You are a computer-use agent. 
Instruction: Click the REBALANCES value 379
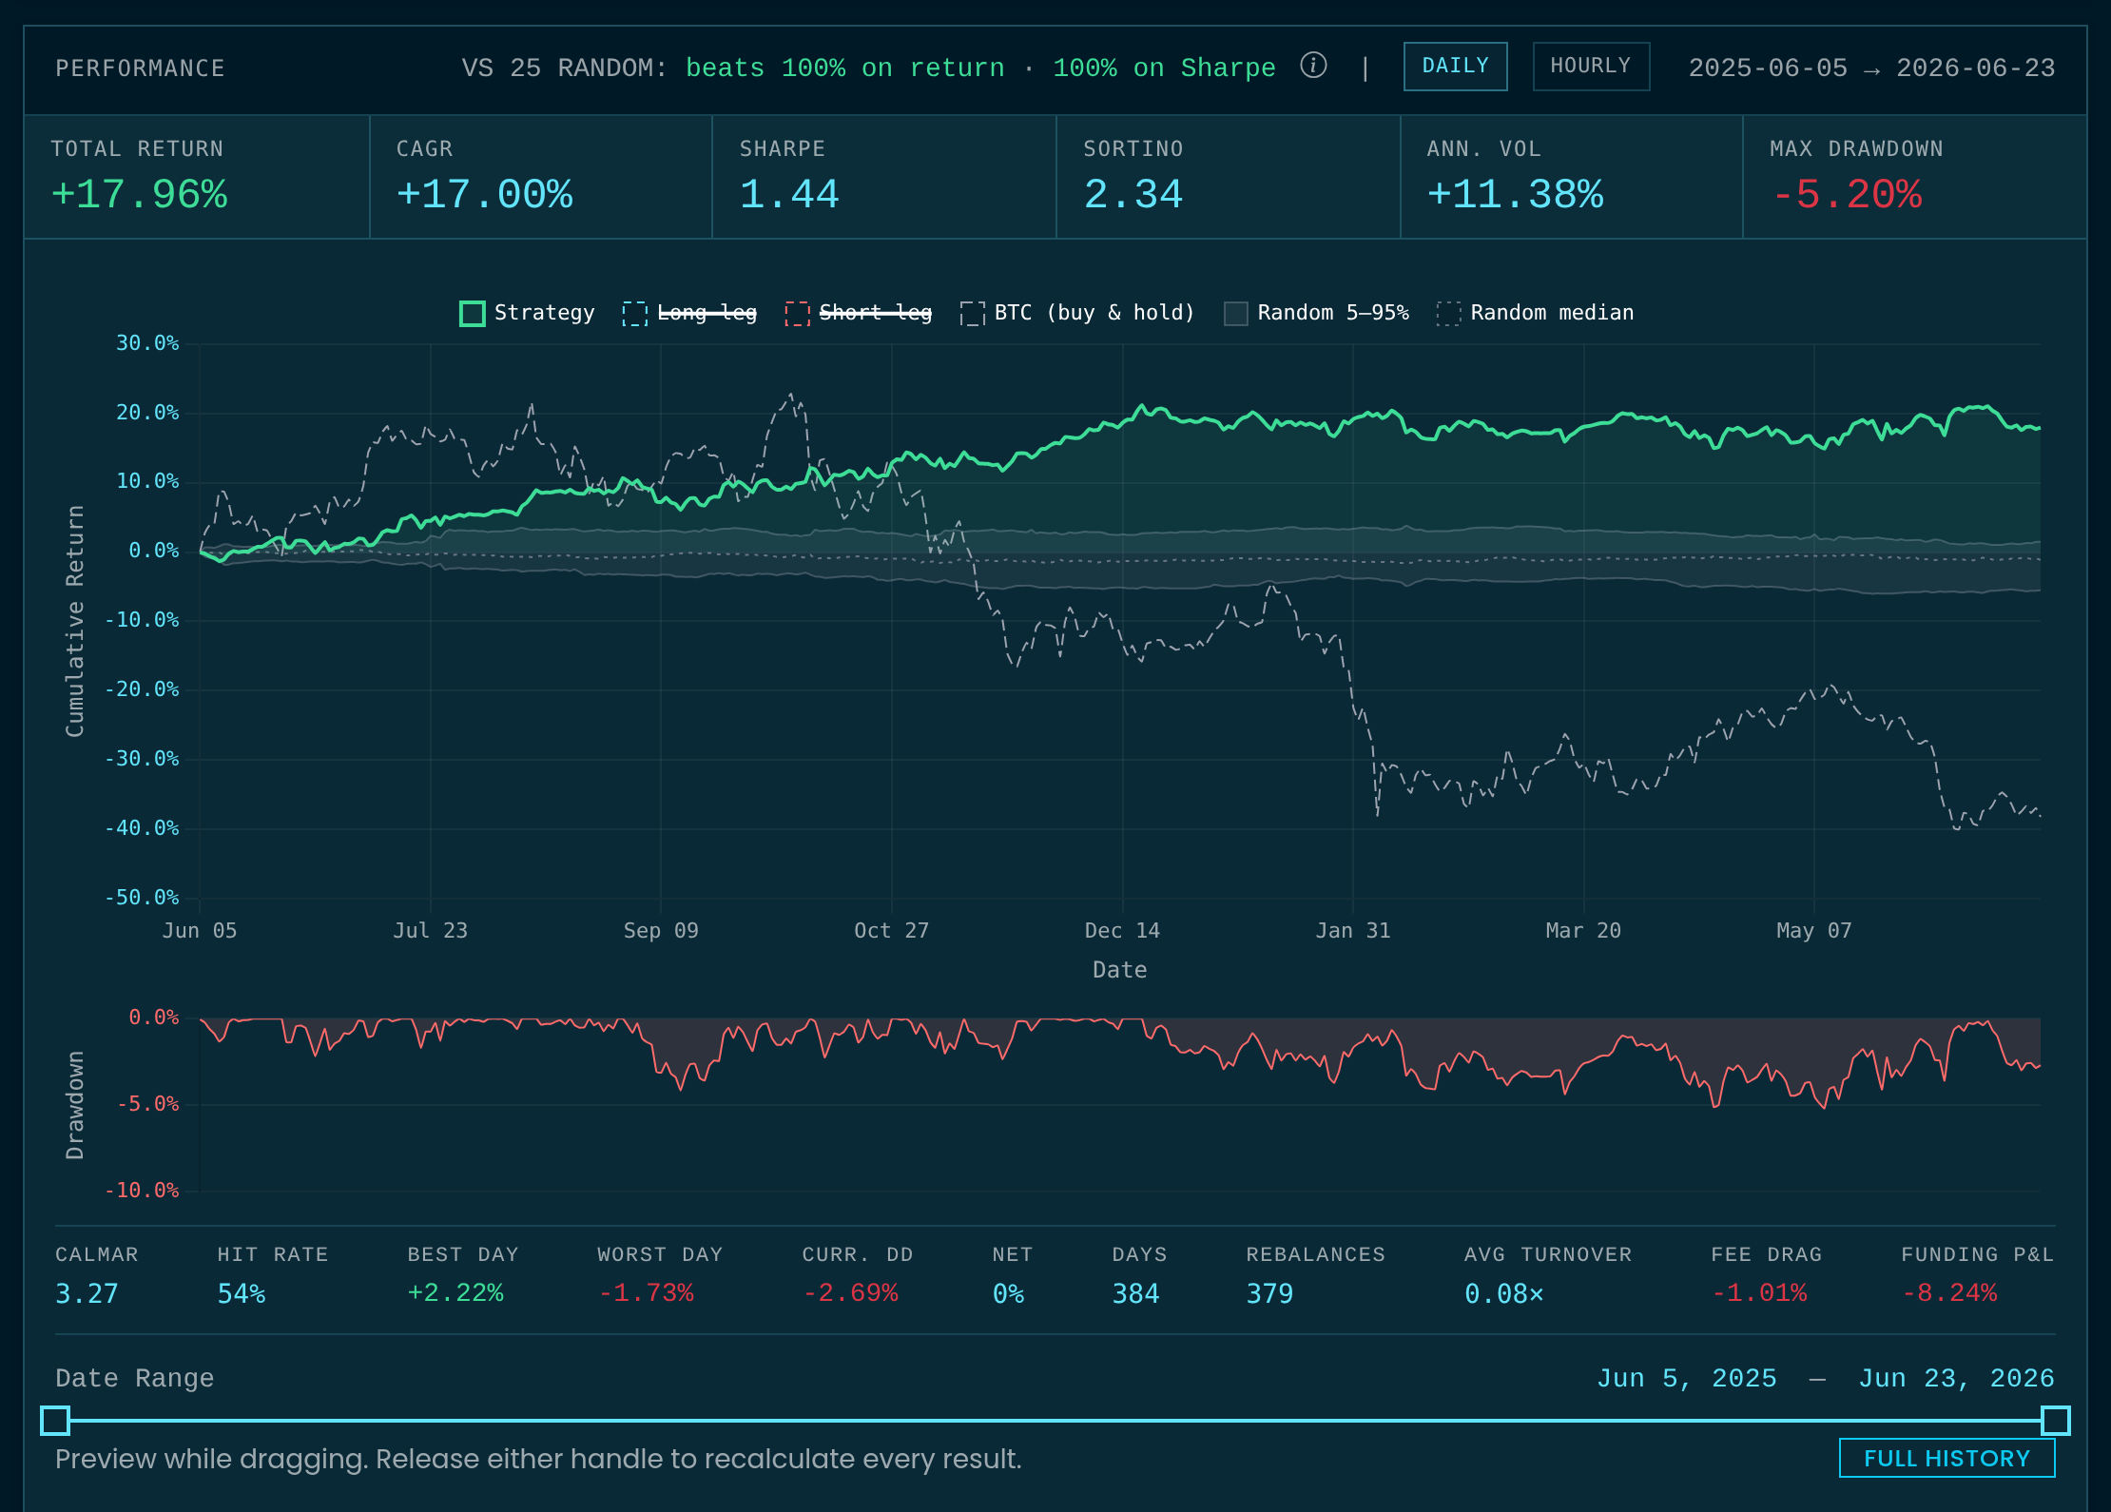pyautogui.click(x=1269, y=1293)
